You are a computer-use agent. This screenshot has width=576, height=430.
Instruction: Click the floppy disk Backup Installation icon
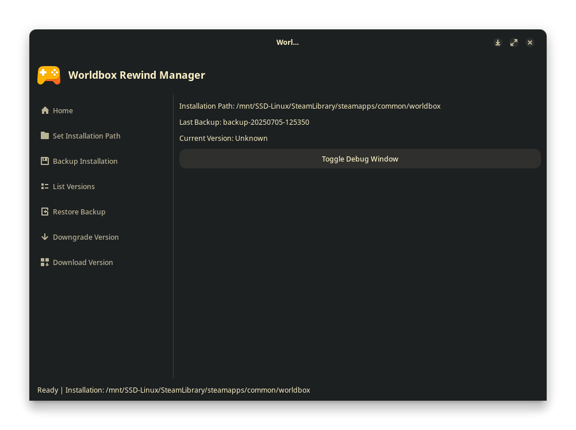tap(45, 161)
